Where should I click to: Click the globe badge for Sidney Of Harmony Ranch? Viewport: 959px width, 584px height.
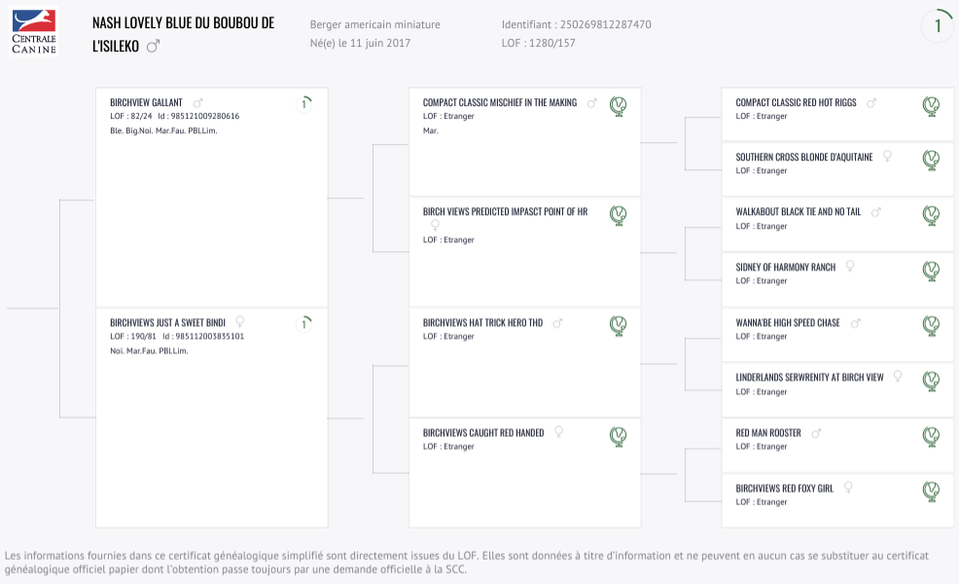(931, 271)
